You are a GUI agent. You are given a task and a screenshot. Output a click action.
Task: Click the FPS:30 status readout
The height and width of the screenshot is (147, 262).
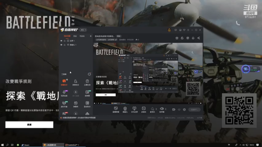tap(160, 118)
